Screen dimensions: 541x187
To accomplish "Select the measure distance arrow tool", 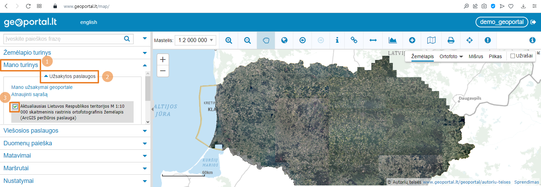I will (x=373, y=40).
